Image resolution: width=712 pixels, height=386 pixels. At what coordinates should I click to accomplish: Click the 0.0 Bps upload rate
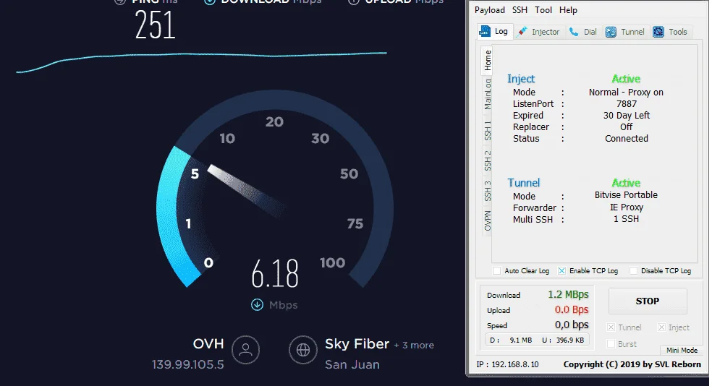(571, 310)
